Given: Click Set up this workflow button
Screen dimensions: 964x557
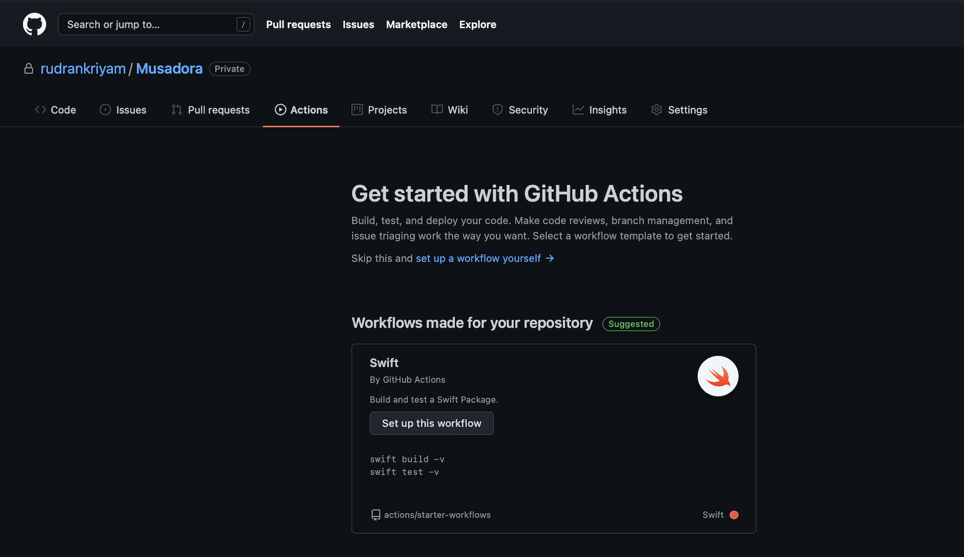Looking at the screenshot, I should (x=431, y=423).
